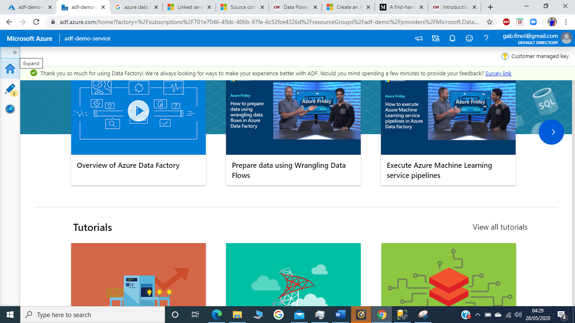Viewport: 575px width, 323px height.
Task: Click the Customer managed key icon
Action: click(505, 56)
